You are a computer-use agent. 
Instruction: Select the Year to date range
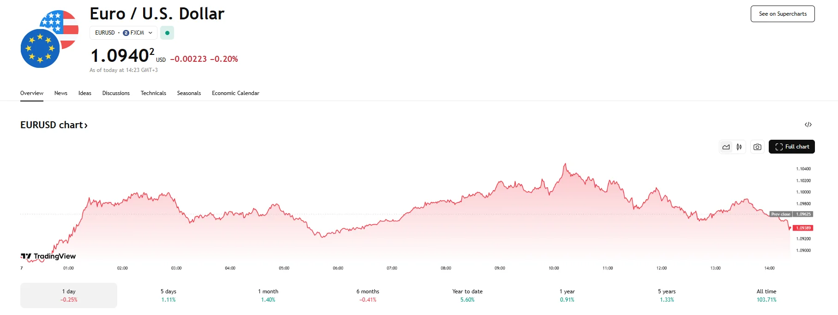point(467,295)
